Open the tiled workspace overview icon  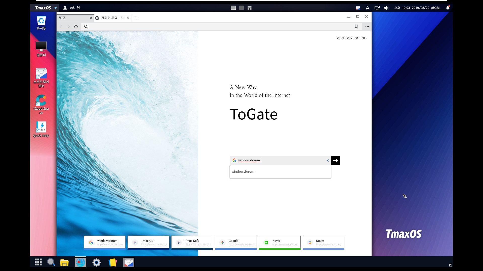250,8
